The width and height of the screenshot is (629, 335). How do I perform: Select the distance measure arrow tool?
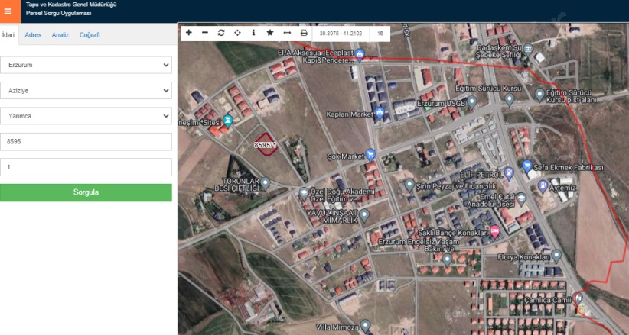(x=287, y=34)
